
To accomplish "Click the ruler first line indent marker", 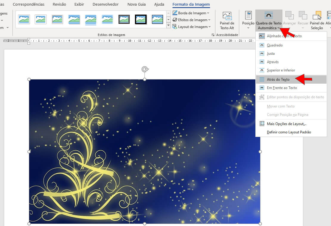I will point(29,40).
